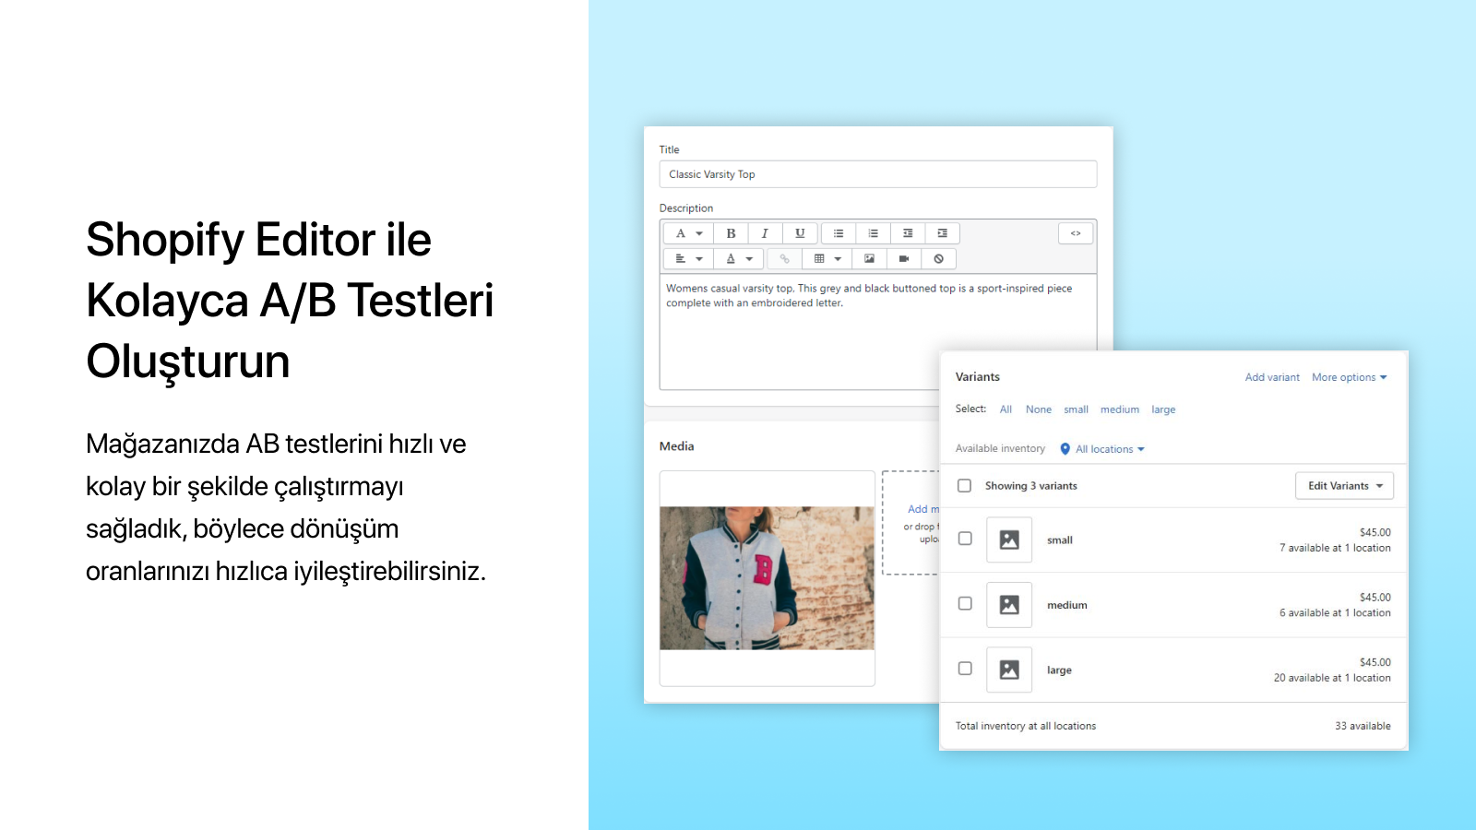
Task: Decrease indent with the outdent icon
Action: pos(908,233)
